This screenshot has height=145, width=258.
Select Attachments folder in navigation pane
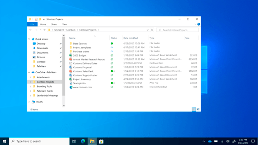click(x=43, y=77)
